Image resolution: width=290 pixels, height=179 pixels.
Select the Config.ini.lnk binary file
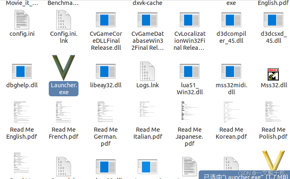click(64, 20)
